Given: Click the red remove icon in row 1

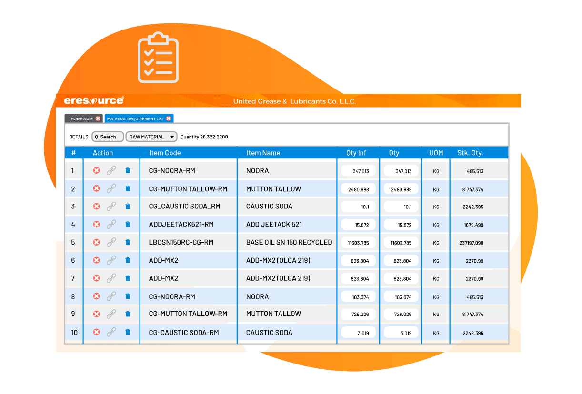Looking at the screenshot, I should coord(96,170).
